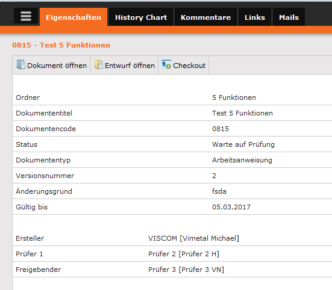This screenshot has width=332, height=290.
Task: Open the hamburger menu icon
Action: (26, 16)
